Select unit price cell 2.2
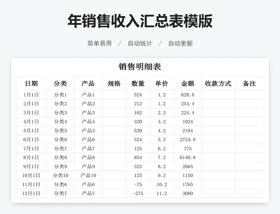Viewport: 280px width, 214px height. pos(162,113)
